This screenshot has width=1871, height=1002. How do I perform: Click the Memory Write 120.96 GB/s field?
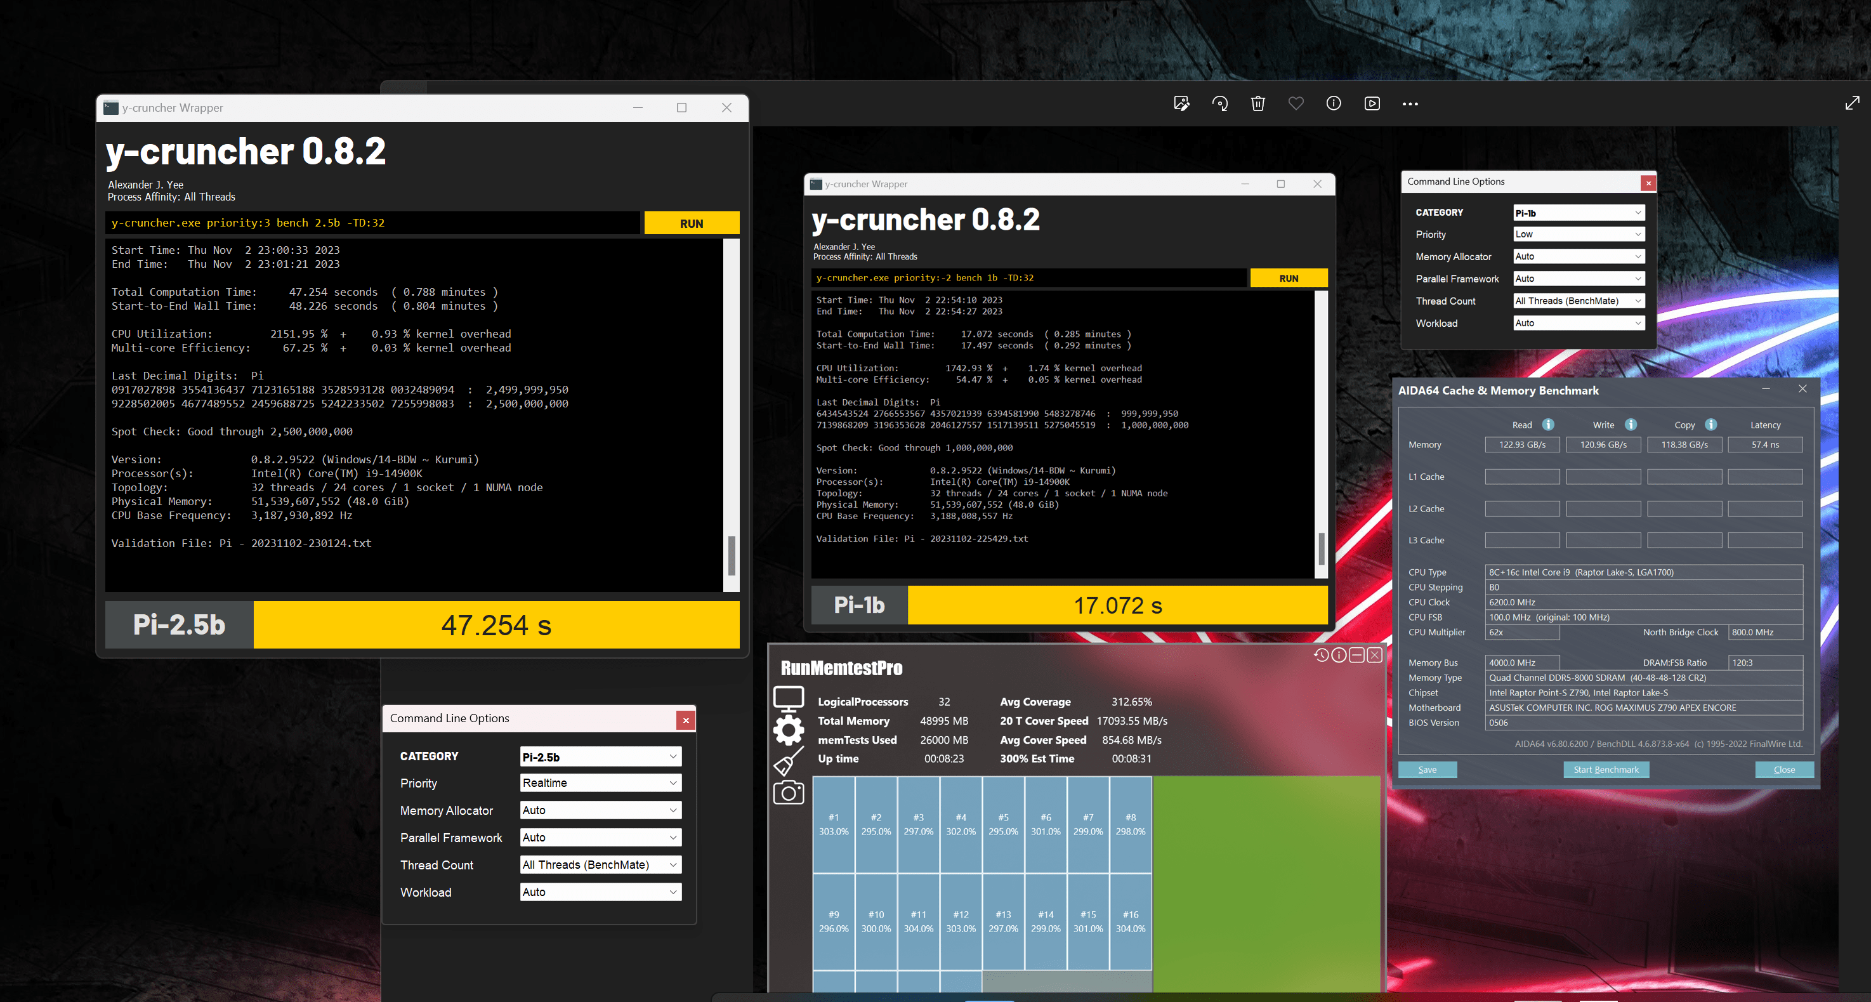point(1603,445)
